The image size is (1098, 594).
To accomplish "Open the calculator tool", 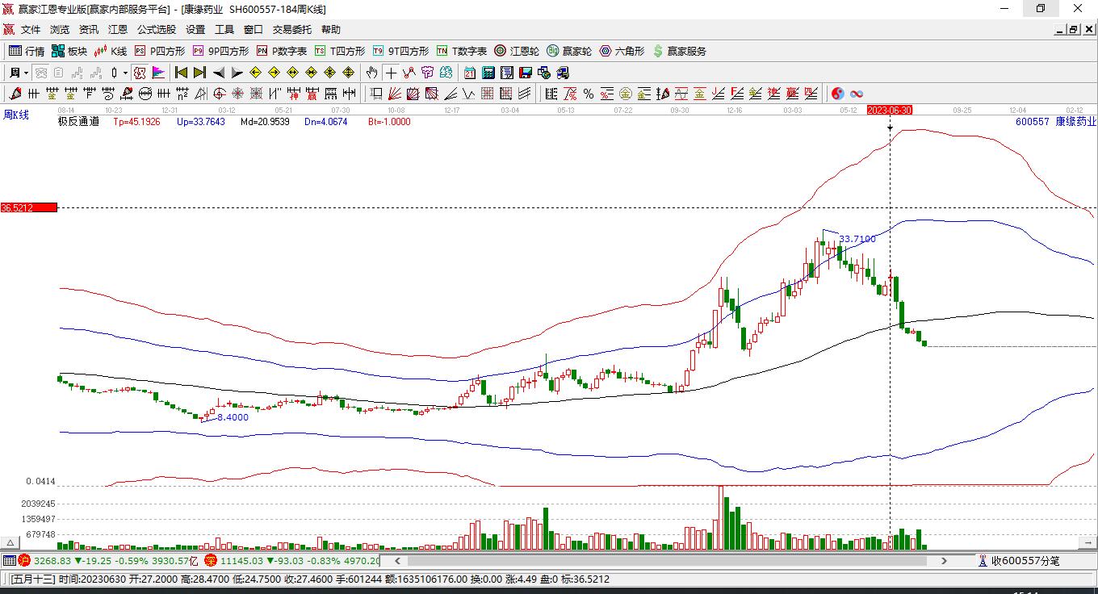I will pos(488,73).
